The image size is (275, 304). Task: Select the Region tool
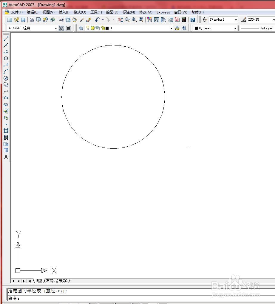6,144
